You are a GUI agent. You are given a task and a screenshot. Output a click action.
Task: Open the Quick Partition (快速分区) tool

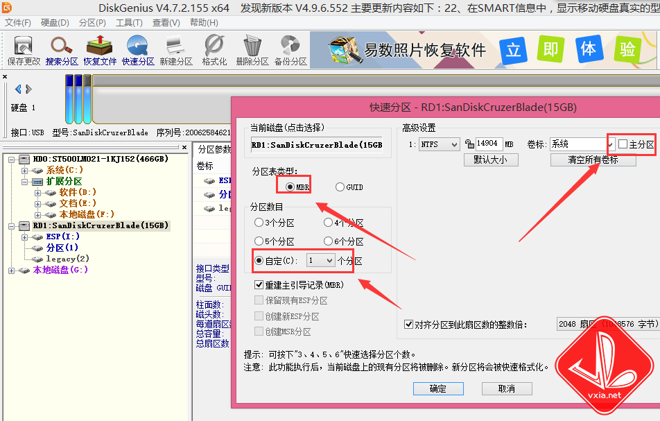pos(138,51)
